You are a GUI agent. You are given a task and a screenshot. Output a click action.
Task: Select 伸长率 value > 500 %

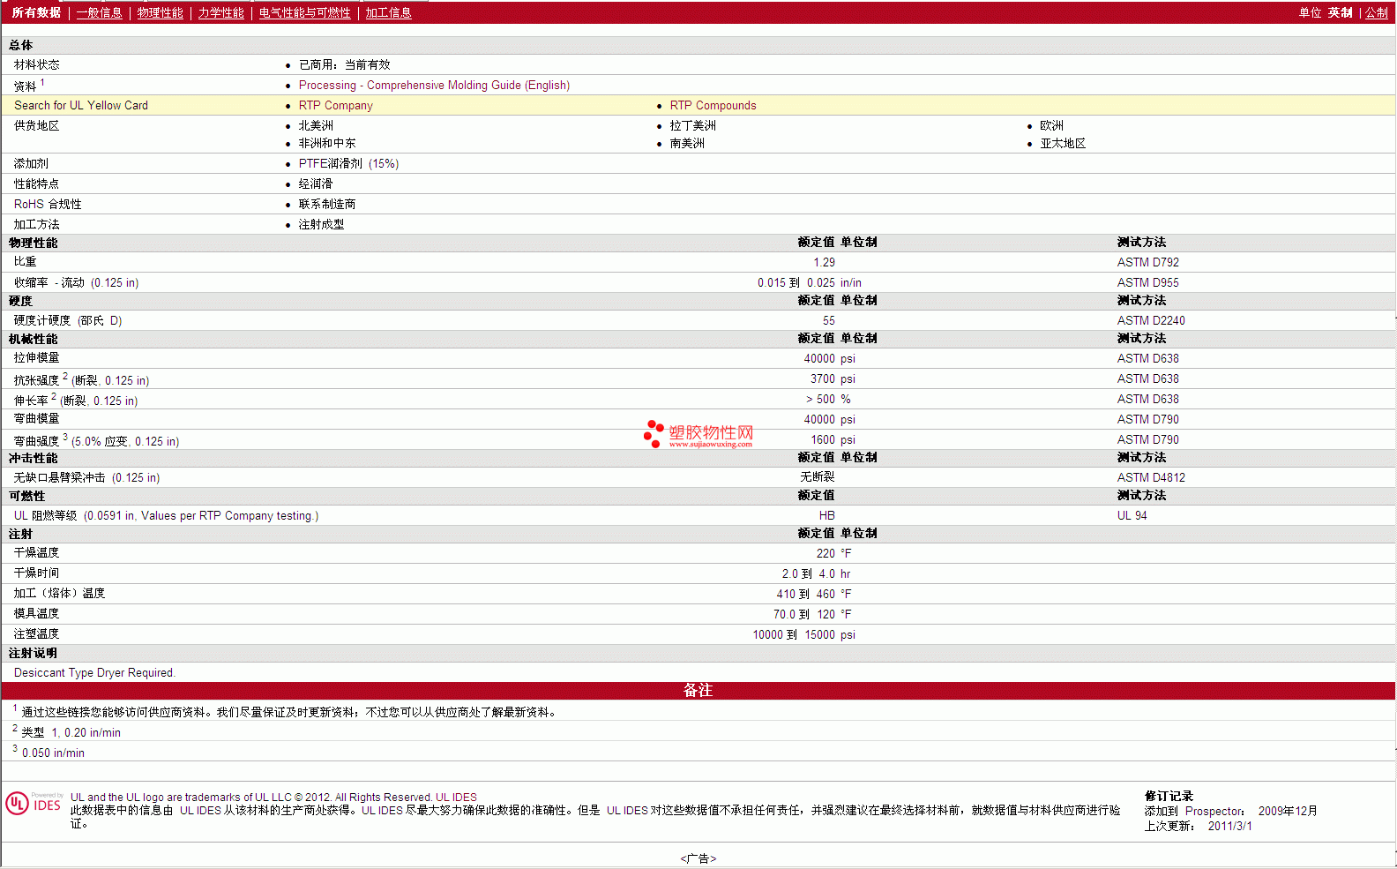[828, 399]
